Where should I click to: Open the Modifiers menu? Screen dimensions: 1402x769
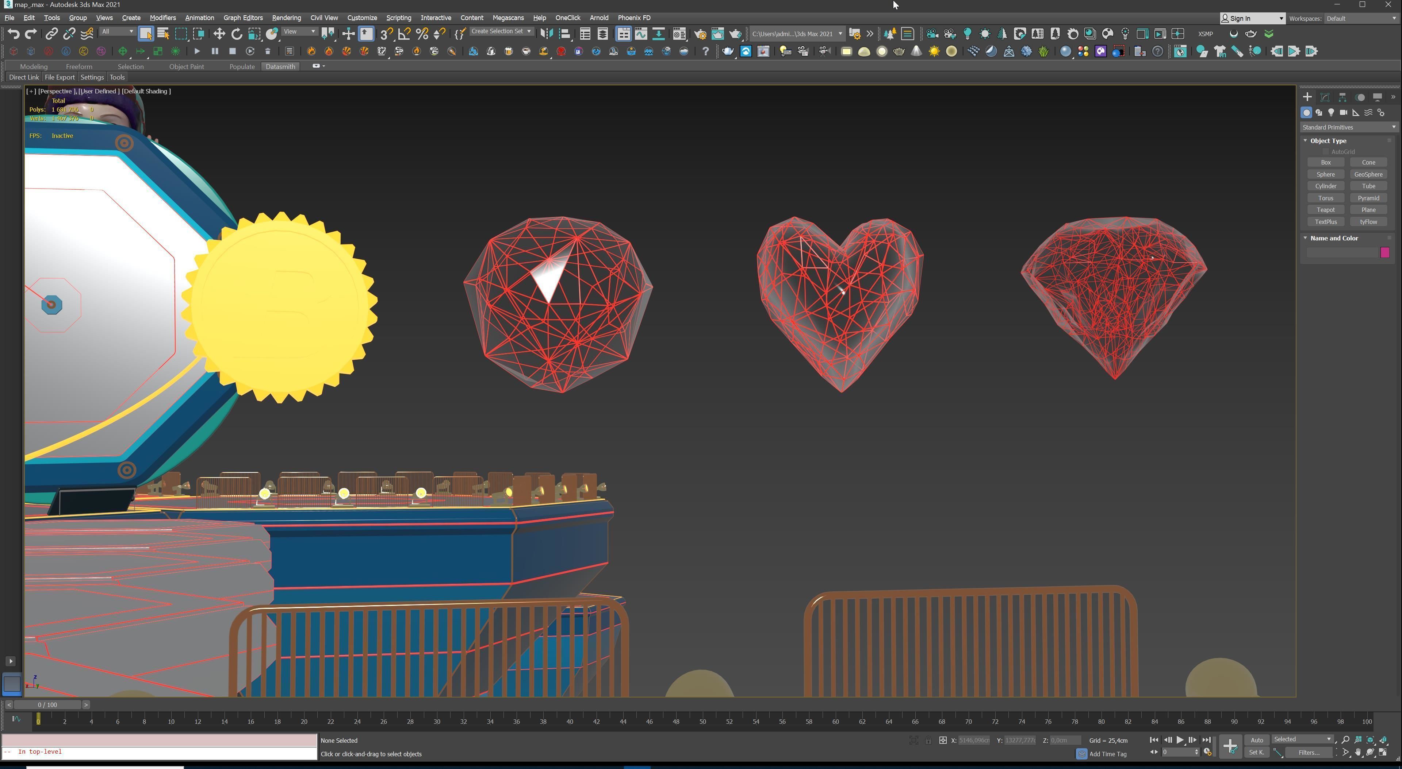click(x=163, y=18)
